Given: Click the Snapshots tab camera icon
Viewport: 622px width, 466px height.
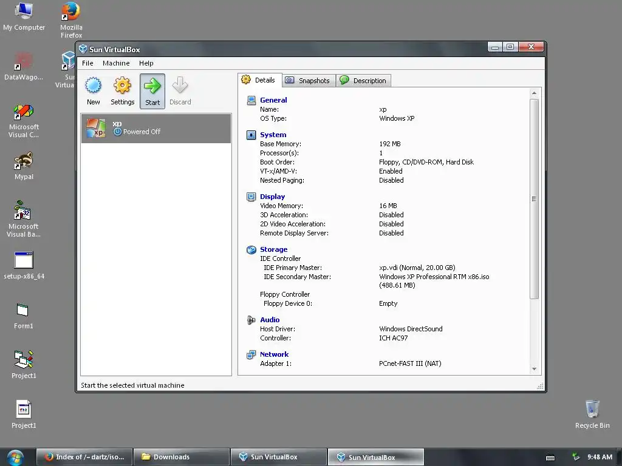Looking at the screenshot, I should [x=290, y=80].
